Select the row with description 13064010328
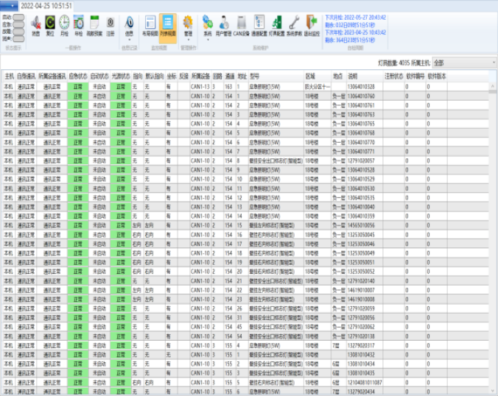Image resolution: width=498 pixels, height=396 pixels. point(361,86)
